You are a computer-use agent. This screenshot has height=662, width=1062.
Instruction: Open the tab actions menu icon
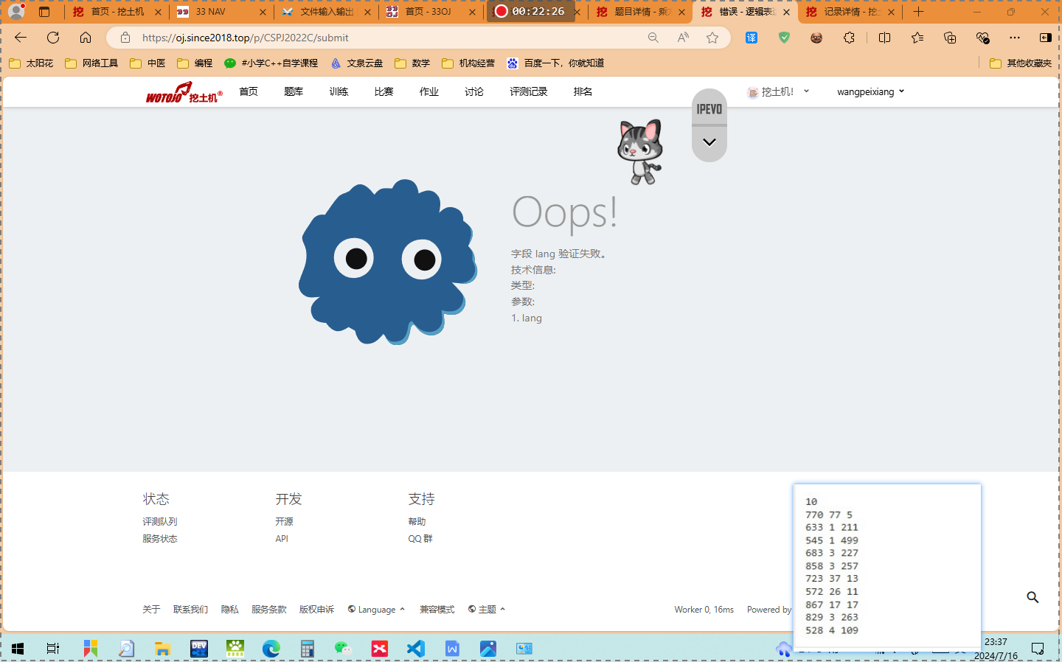(x=44, y=12)
